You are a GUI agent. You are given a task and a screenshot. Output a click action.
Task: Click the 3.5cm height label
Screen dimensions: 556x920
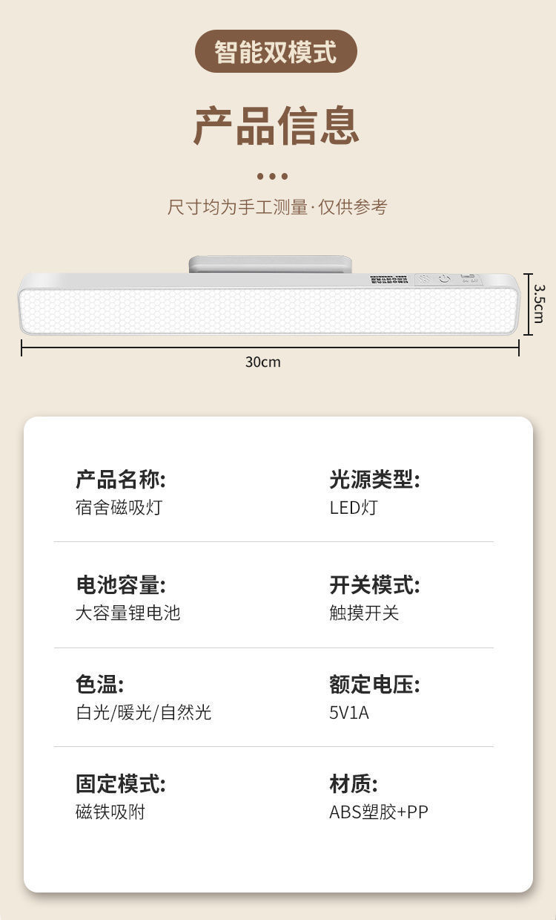539,303
